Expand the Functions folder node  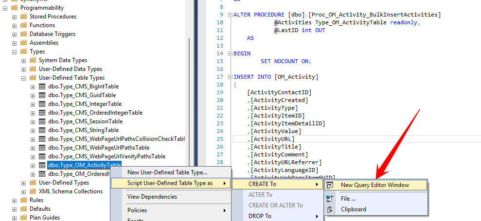point(15,25)
